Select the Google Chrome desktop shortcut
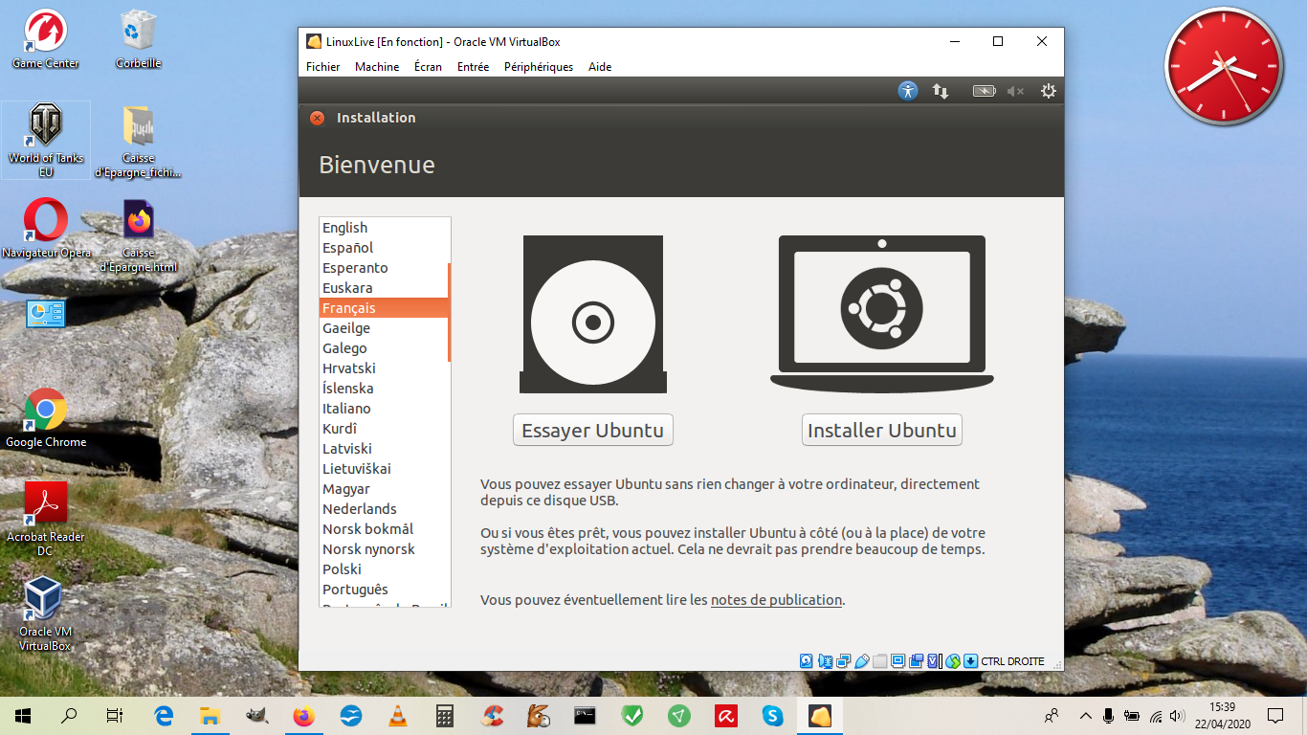Image resolution: width=1307 pixels, height=735 pixels. pyautogui.click(x=46, y=418)
